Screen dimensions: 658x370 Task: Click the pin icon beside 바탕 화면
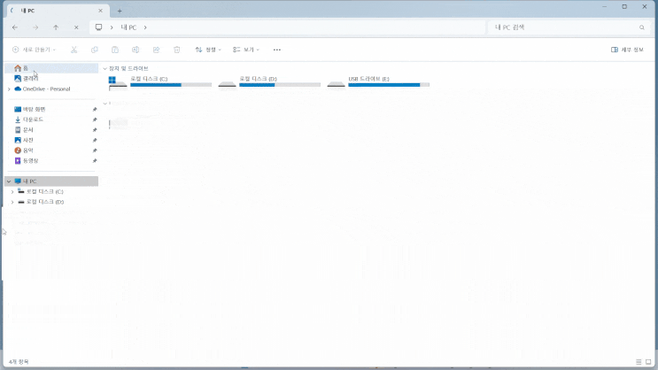pos(95,110)
